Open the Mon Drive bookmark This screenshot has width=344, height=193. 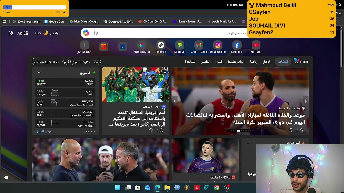[x=84, y=21]
